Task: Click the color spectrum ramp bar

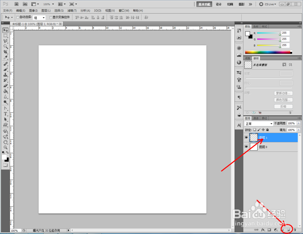Action: coord(268,52)
